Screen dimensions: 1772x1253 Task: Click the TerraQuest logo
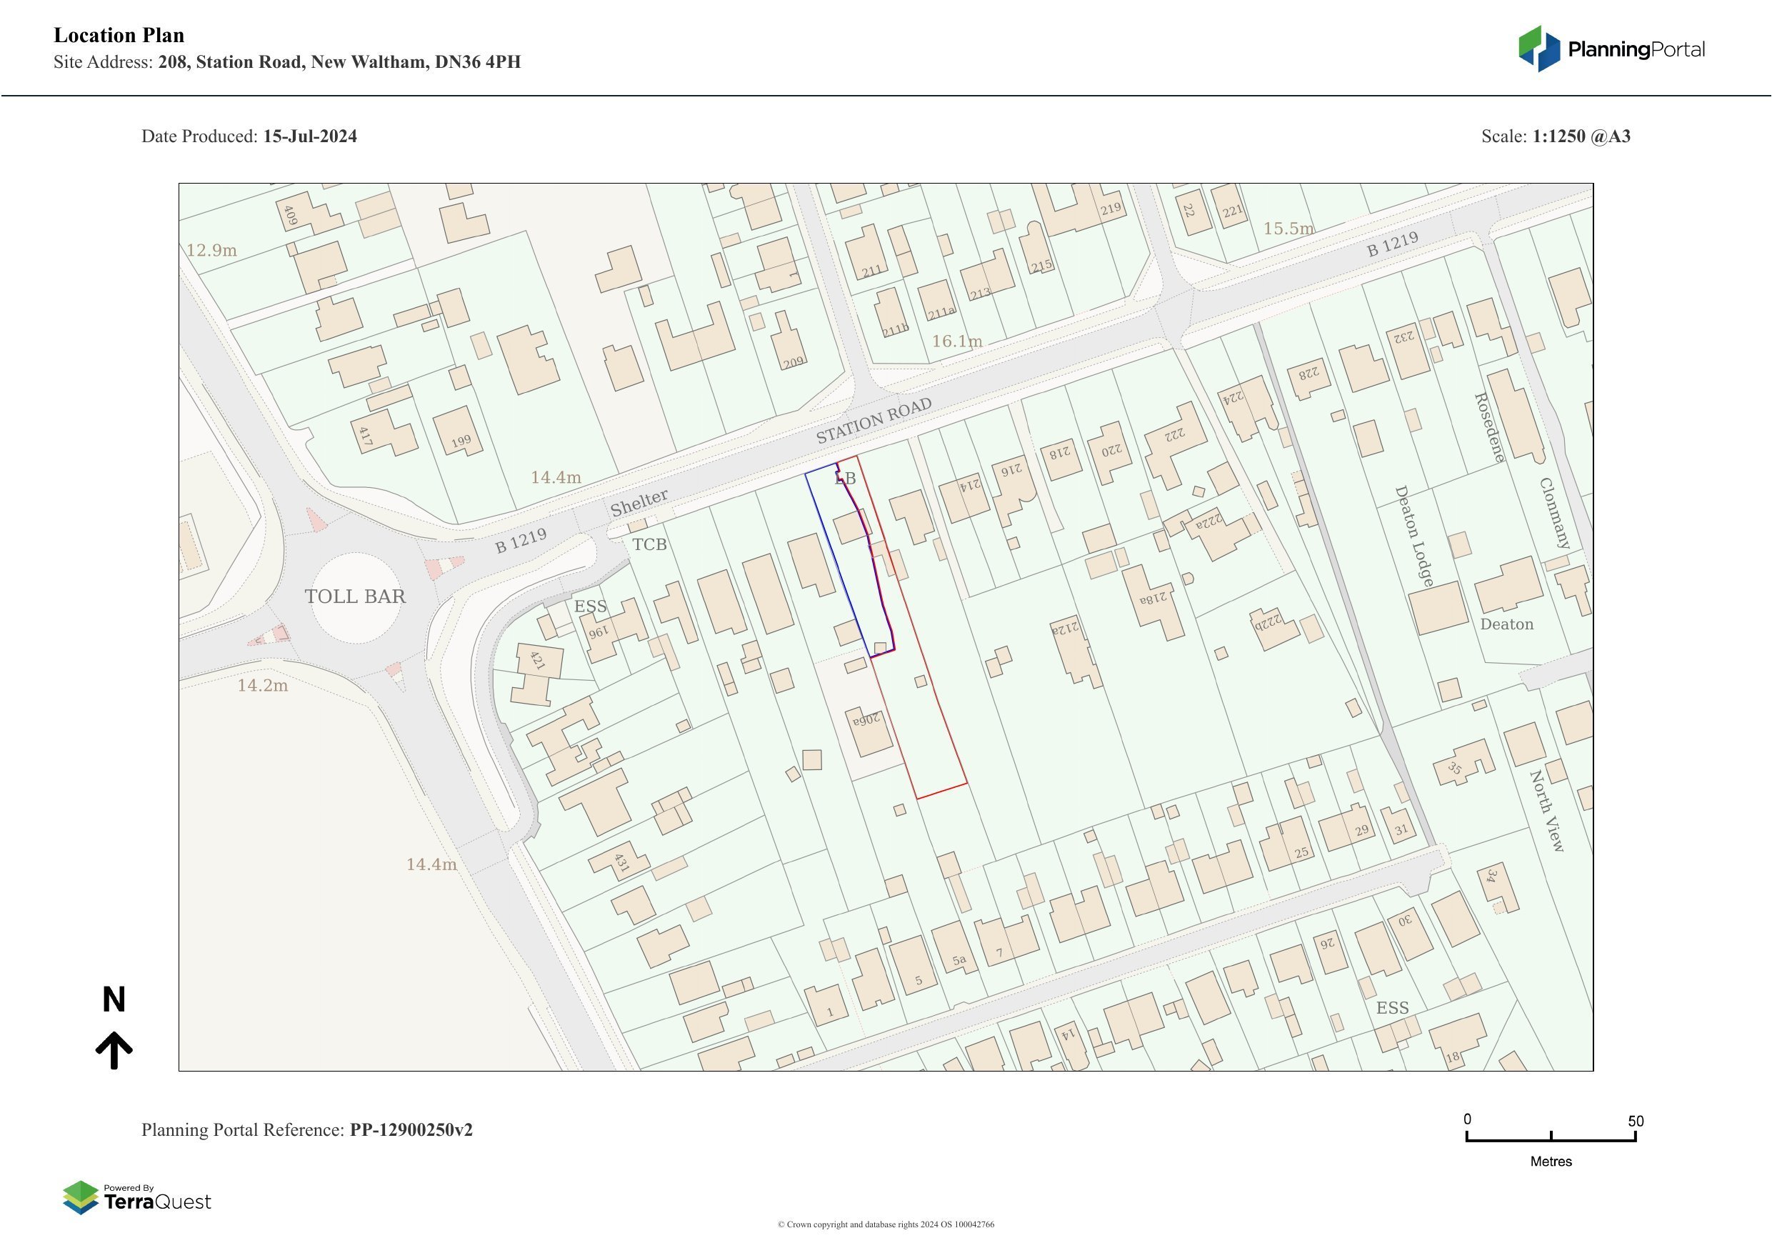136,1197
